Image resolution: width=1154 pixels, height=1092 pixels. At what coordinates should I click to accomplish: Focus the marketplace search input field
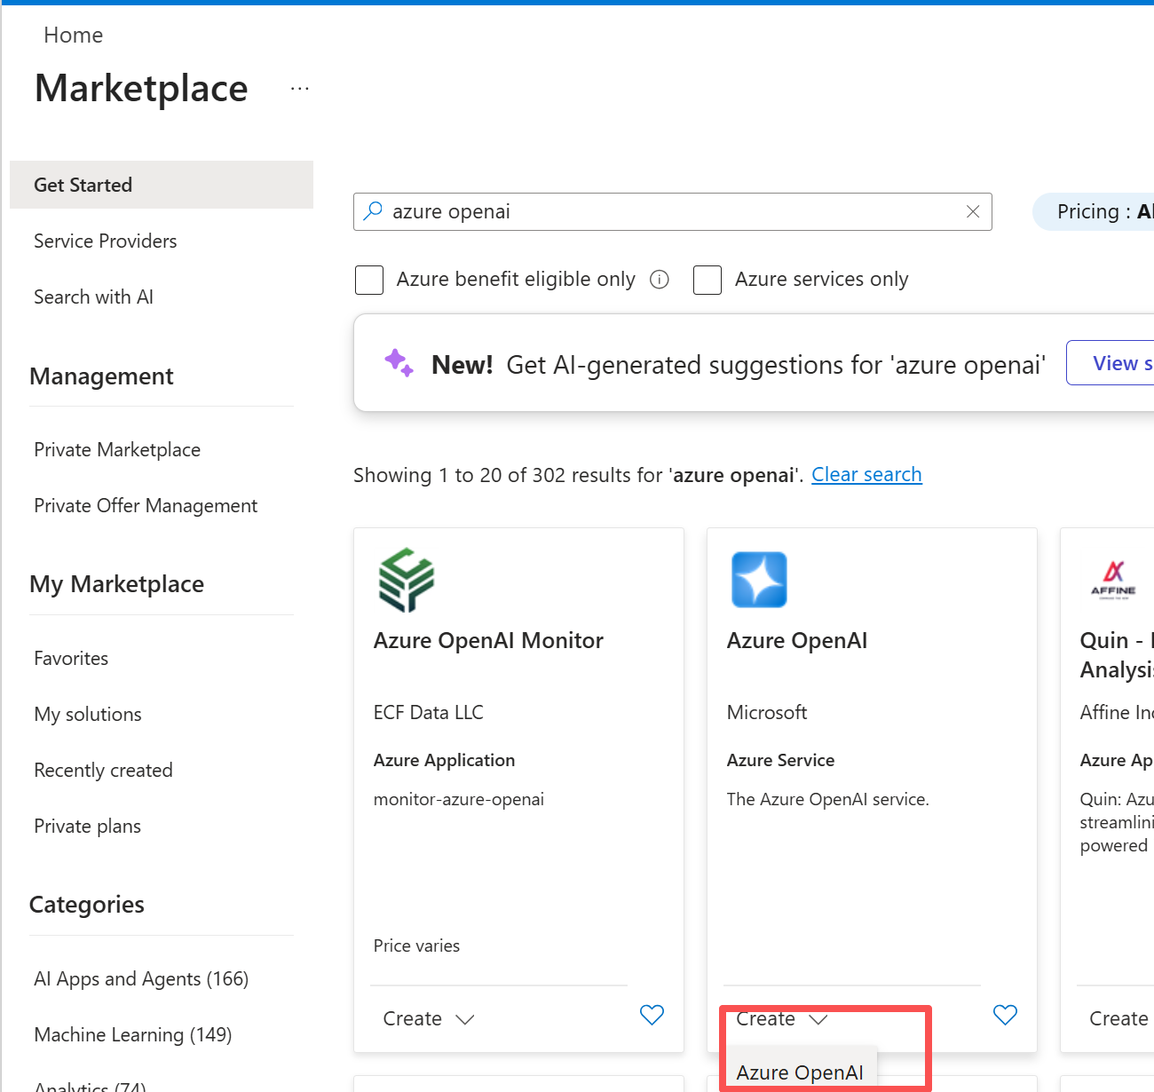pos(673,211)
